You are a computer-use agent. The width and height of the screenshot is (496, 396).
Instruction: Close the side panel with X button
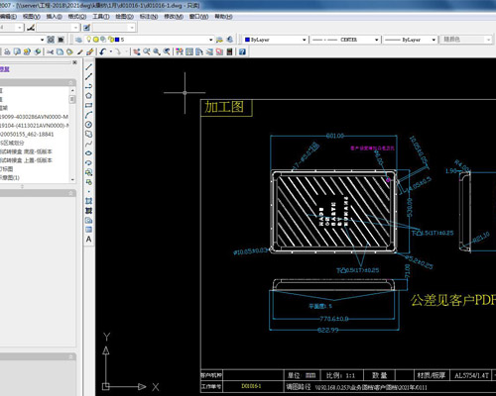pos(74,62)
